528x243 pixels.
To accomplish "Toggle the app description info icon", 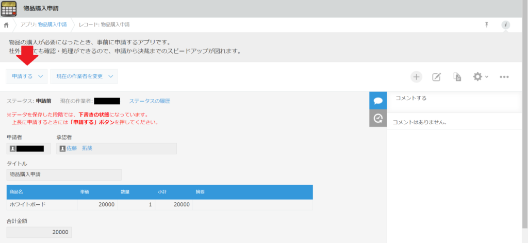I will point(505,25).
